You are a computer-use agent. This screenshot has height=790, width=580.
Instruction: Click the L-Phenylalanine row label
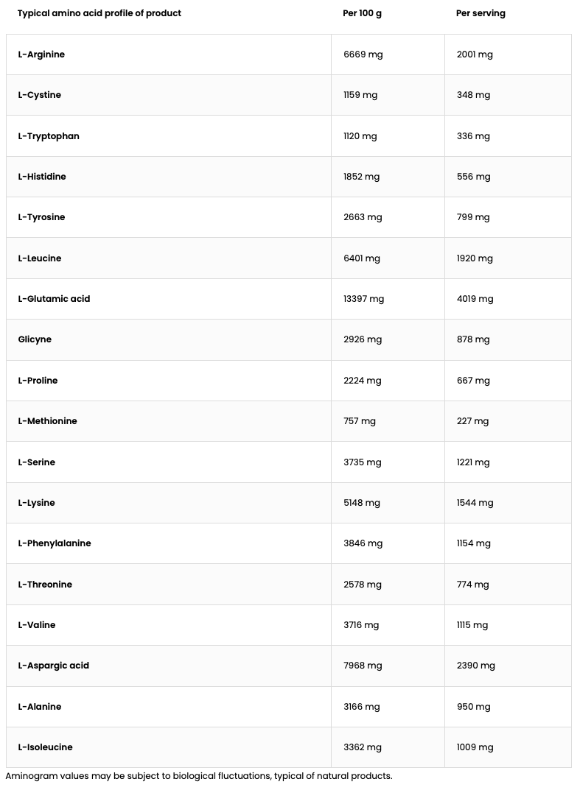tap(55, 543)
